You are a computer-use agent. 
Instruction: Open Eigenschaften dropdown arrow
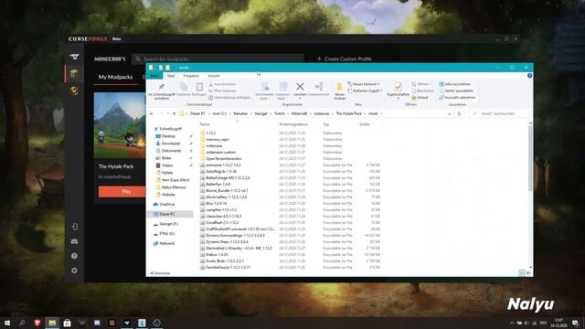[x=399, y=99]
